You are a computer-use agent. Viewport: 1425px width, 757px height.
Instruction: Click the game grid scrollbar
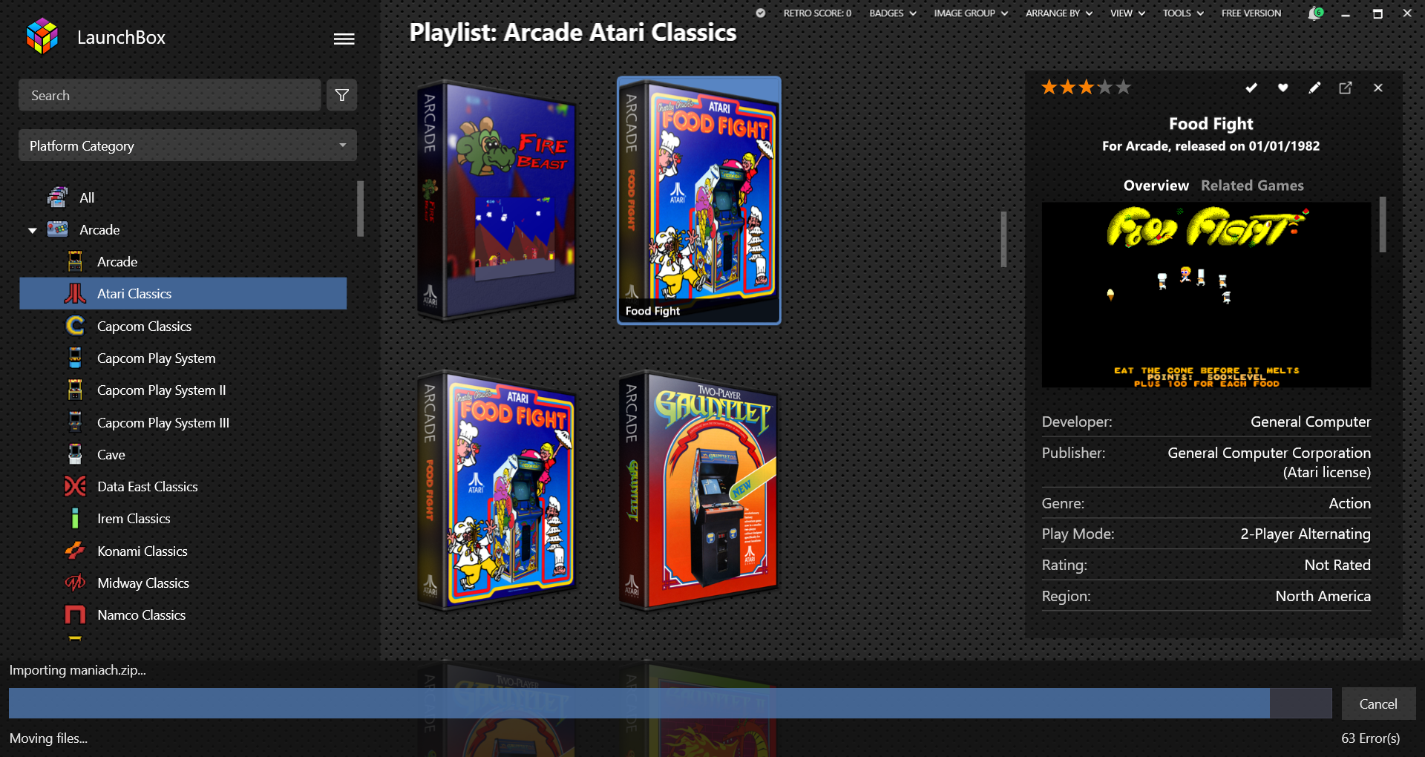(1003, 239)
